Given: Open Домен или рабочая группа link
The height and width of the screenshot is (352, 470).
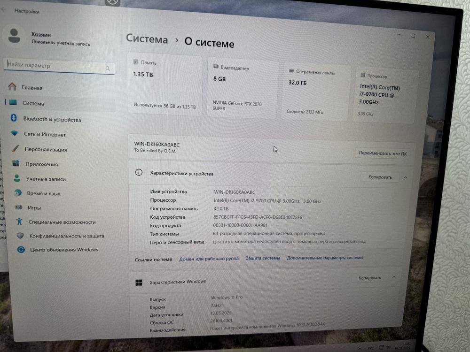Looking at the screenshot, I should point(209,258).
